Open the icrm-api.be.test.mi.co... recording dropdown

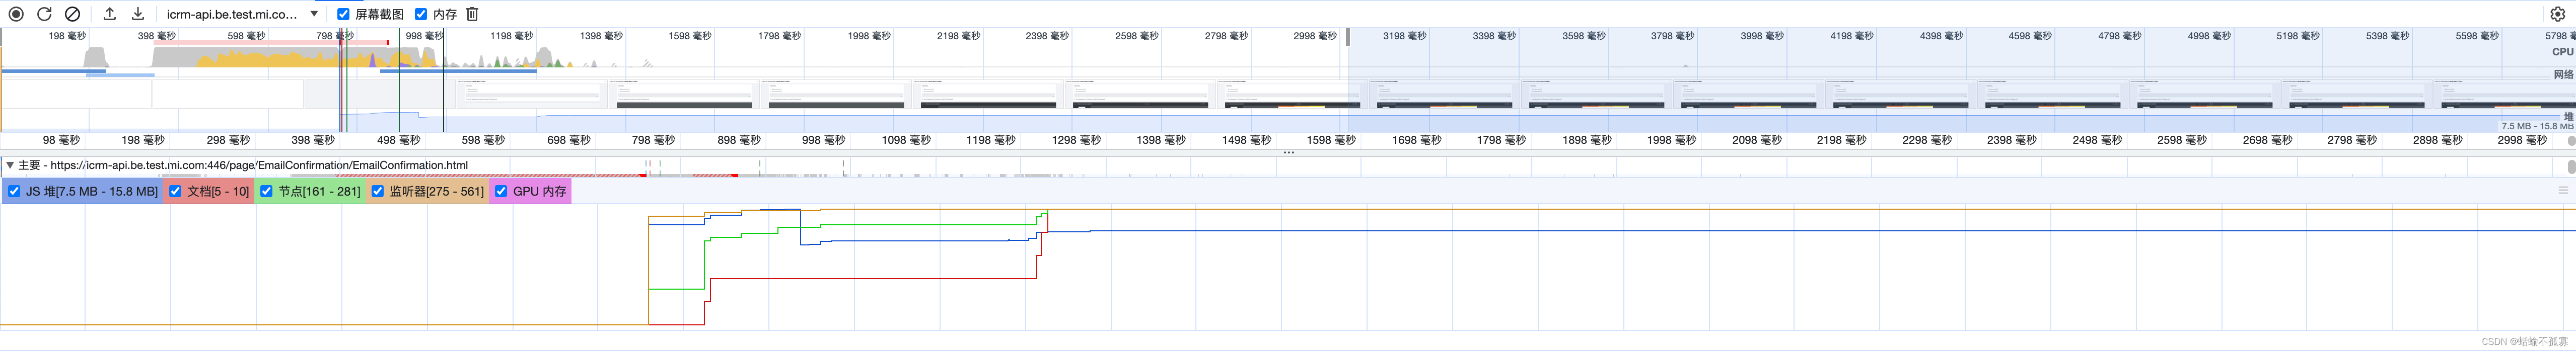tap(243, 14)
